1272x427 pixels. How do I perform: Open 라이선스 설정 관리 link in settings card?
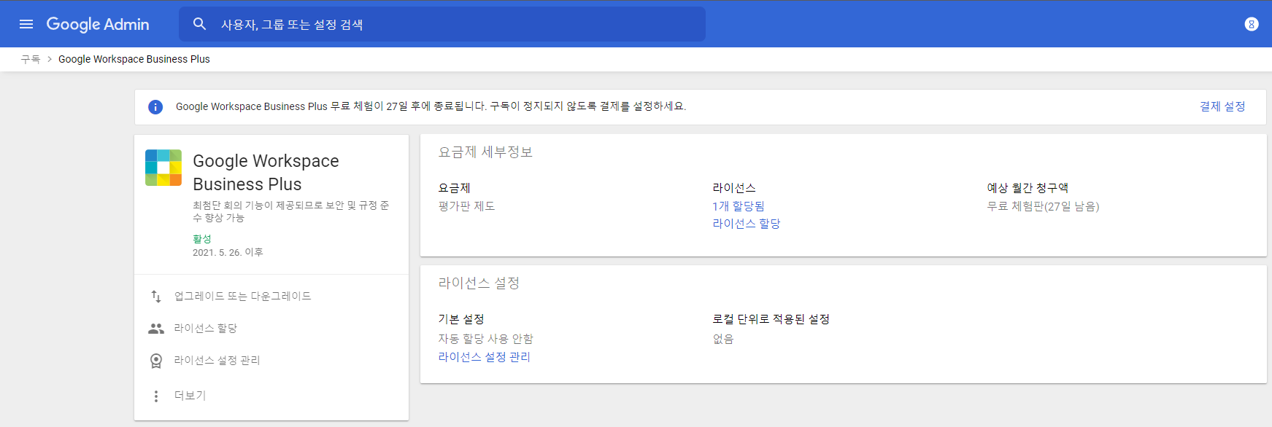pyautogui.click(x=484, y=357)
